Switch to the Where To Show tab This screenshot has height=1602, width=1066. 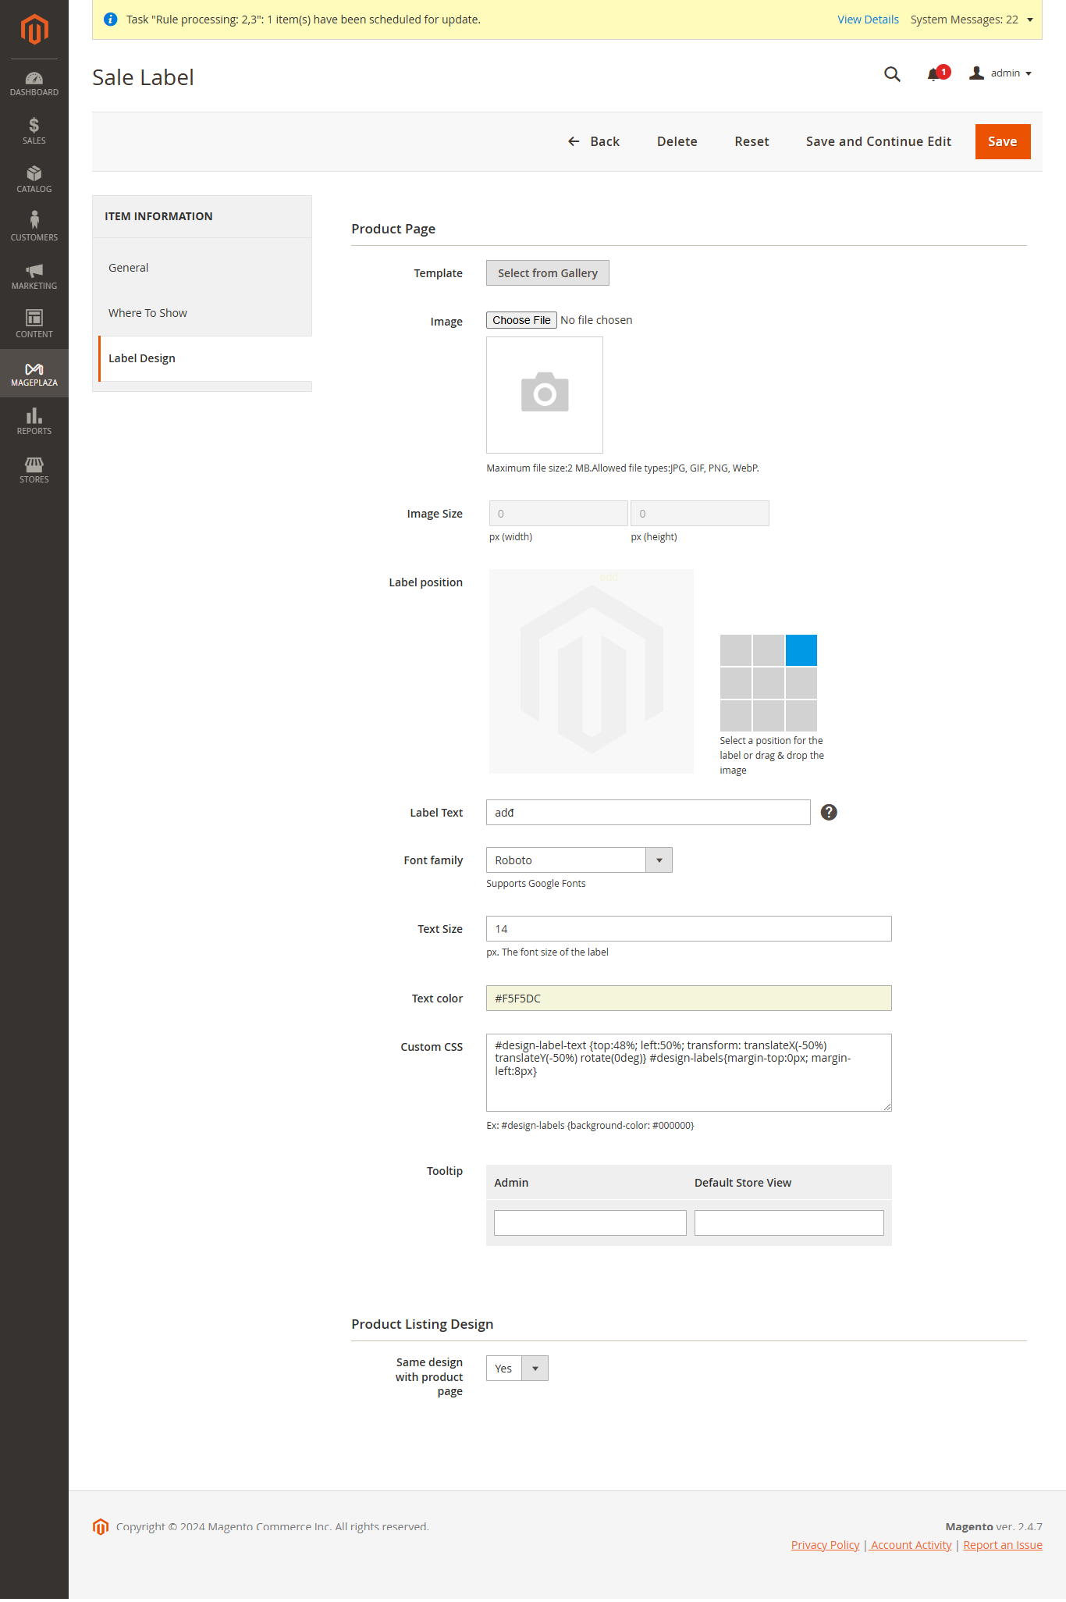point(148,313)
